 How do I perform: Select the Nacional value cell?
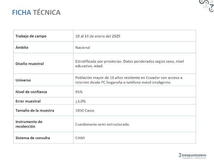pos(83,47)
